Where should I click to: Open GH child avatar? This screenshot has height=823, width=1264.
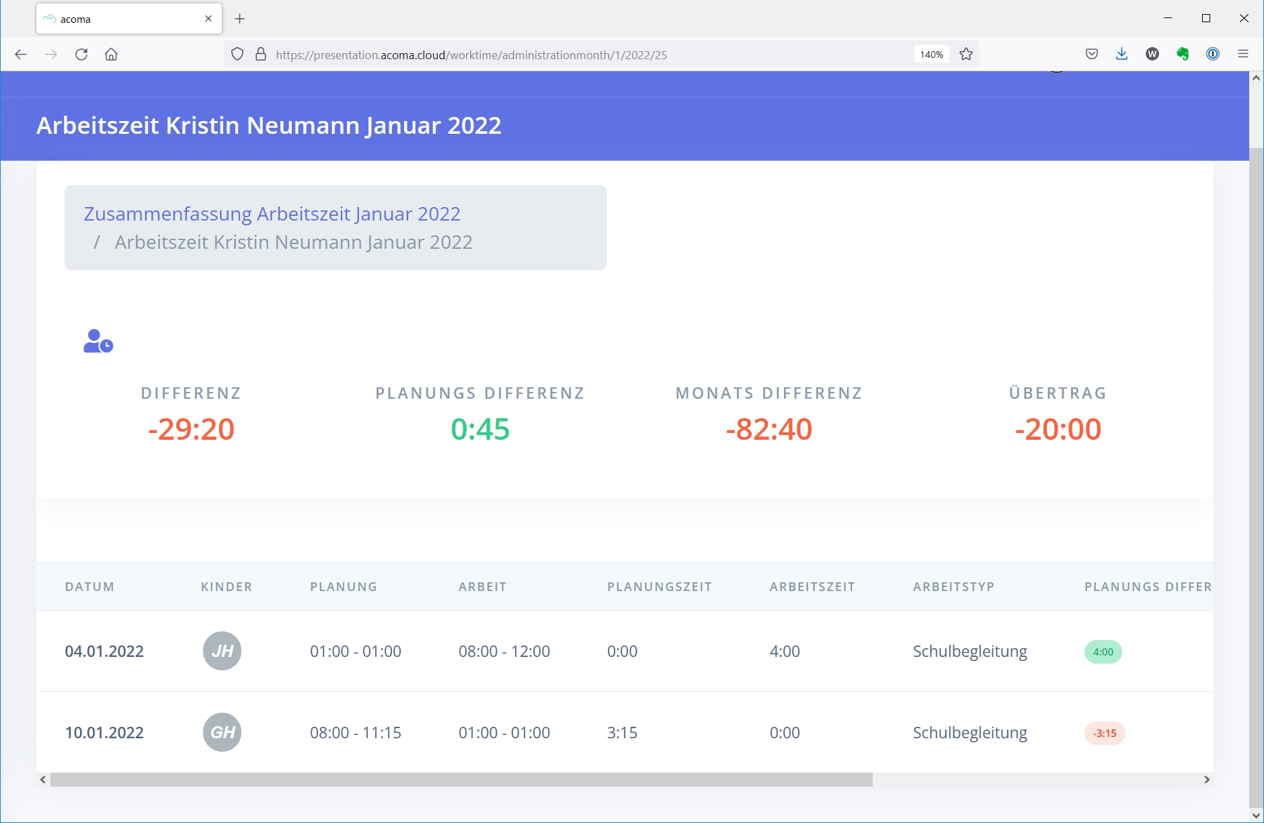222,732
